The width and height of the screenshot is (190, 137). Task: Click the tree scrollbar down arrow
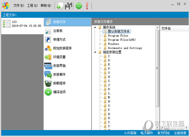(x=157, y=128)
